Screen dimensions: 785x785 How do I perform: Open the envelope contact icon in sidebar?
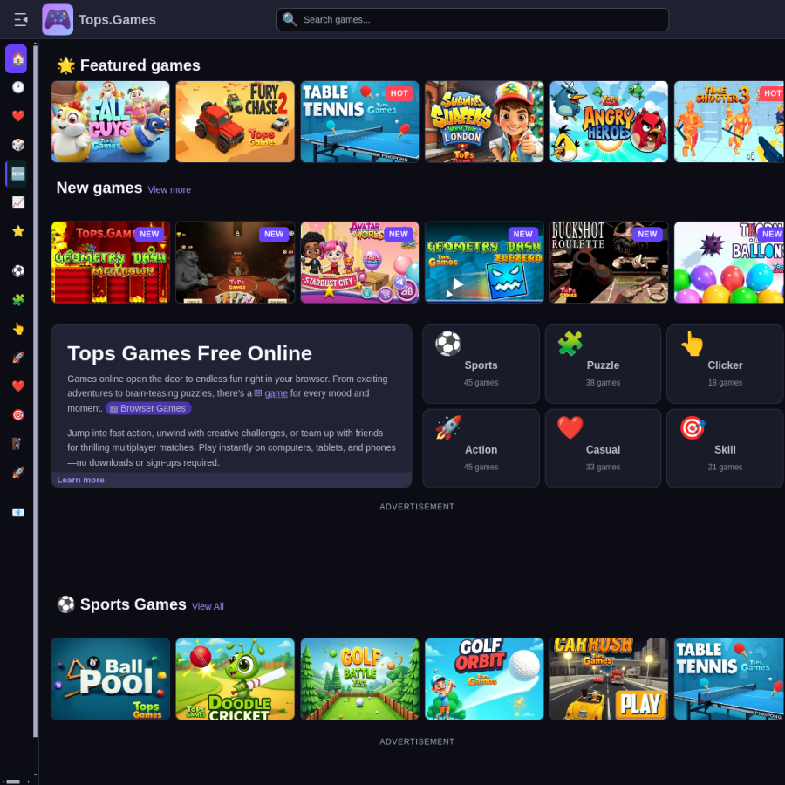[x=18, y=512]
